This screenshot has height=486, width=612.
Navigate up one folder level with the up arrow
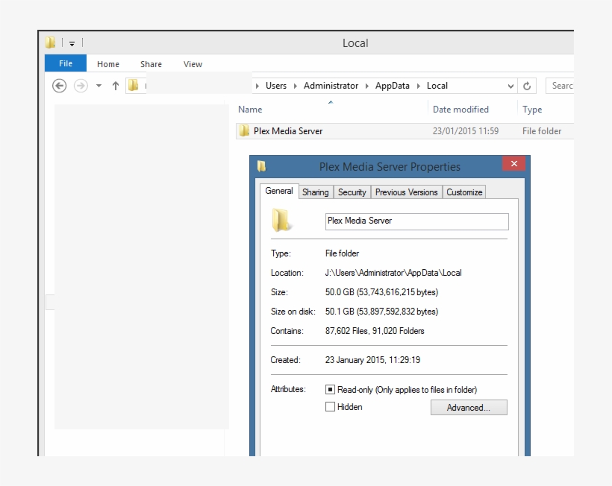[116, 86]
